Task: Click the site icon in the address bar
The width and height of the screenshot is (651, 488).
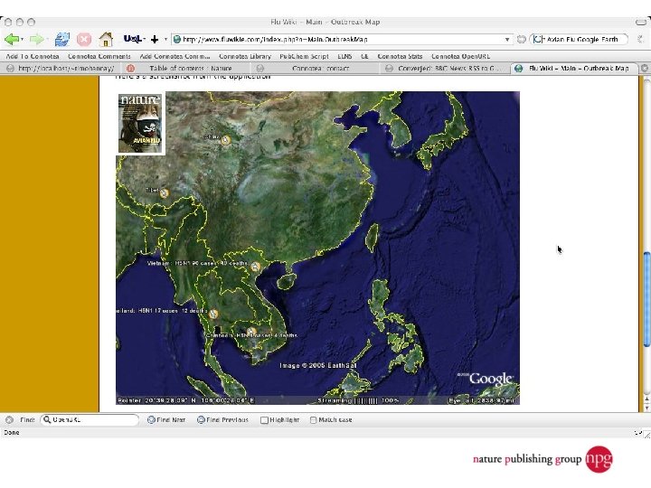Action: coord(177,40)
